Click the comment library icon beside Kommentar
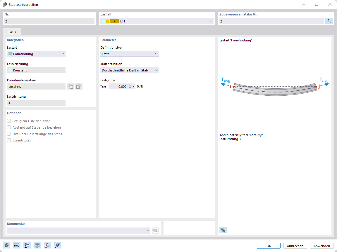Viewport: 337px width, 252px height. click(x=155, y=230)
